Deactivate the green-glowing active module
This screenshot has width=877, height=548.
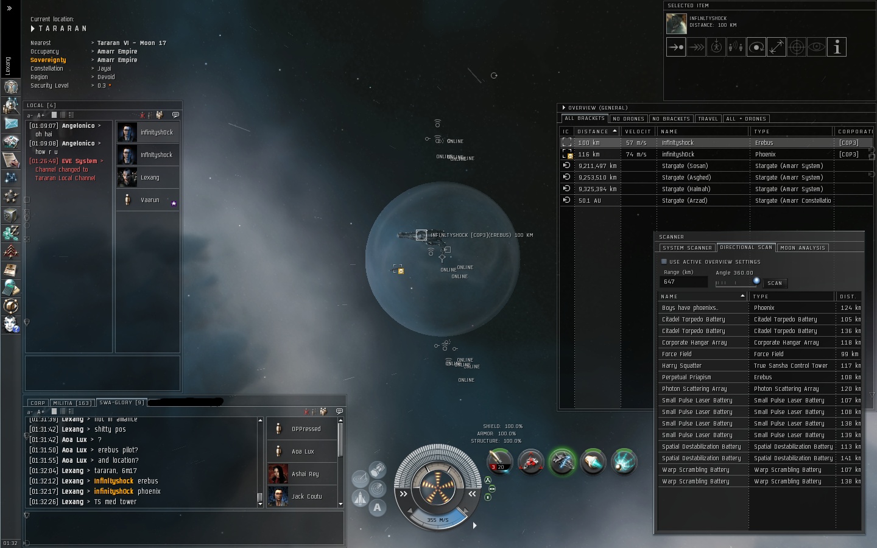(562, 461)
